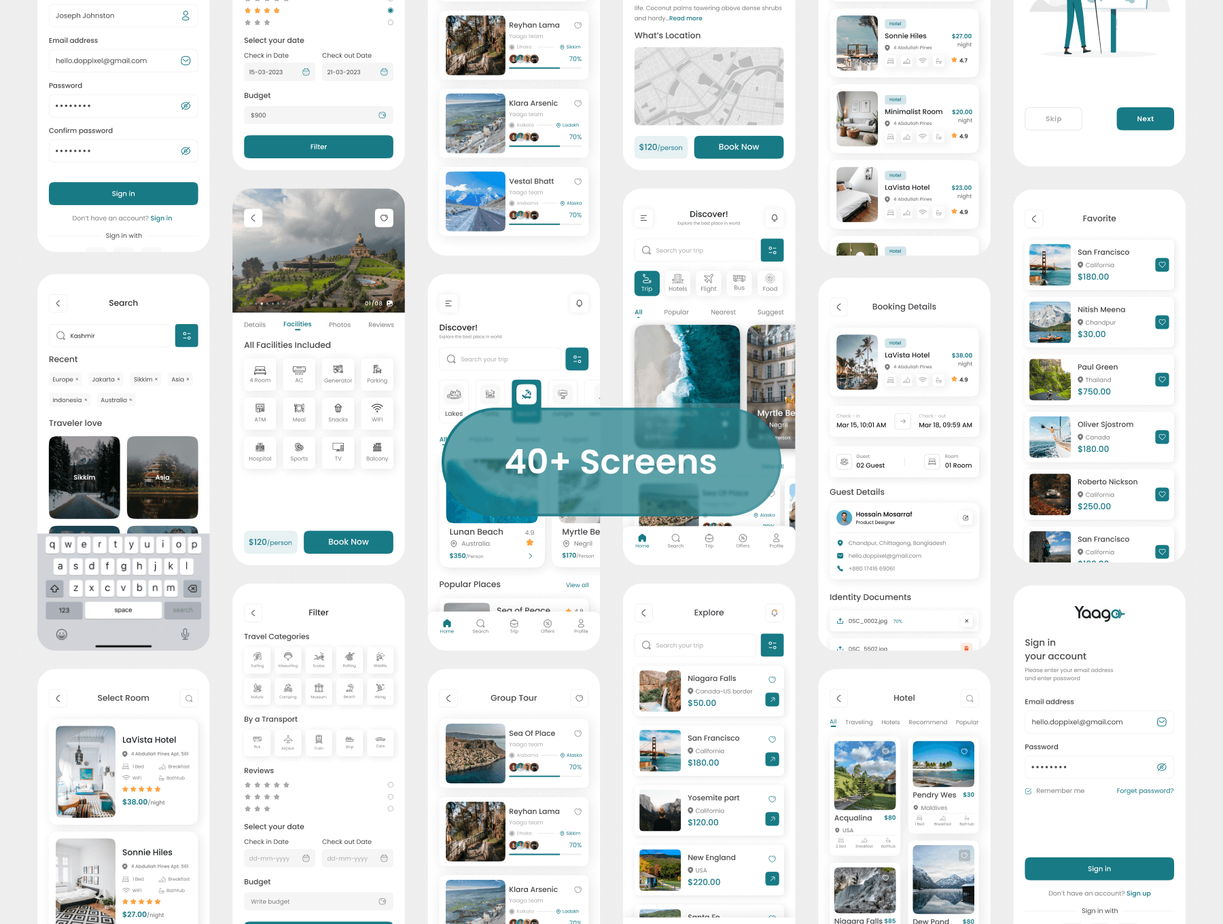Toggle the Remember me checkbox
The image size is (1223, 924).
tap(1029, 791)
